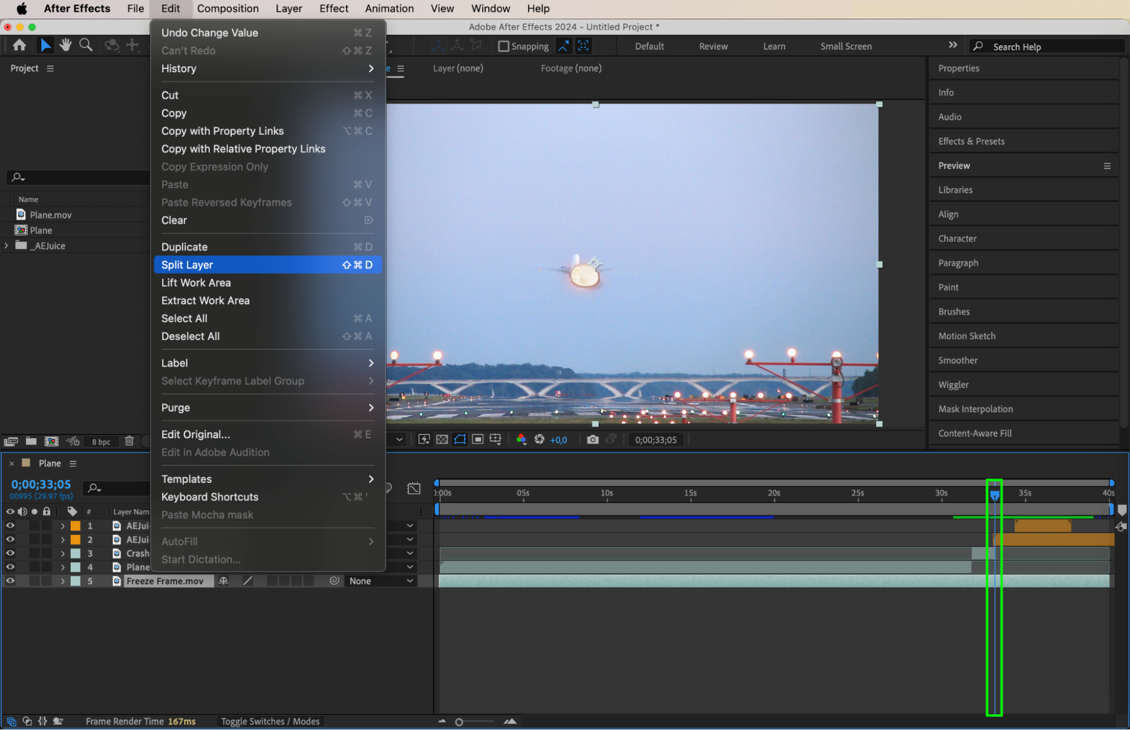This screenshot has width=1130, height=730.
Task: Open the Composition menu
Action: click(x=228, y=8)
